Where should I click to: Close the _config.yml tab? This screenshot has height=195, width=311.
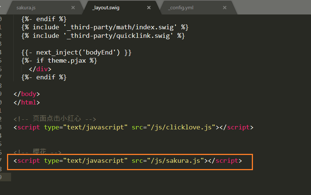tap(224, 7)
